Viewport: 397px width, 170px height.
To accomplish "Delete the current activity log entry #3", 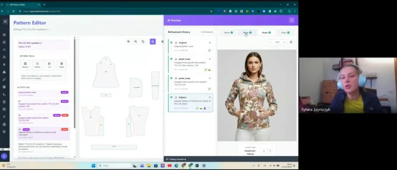I will point(65,129).
